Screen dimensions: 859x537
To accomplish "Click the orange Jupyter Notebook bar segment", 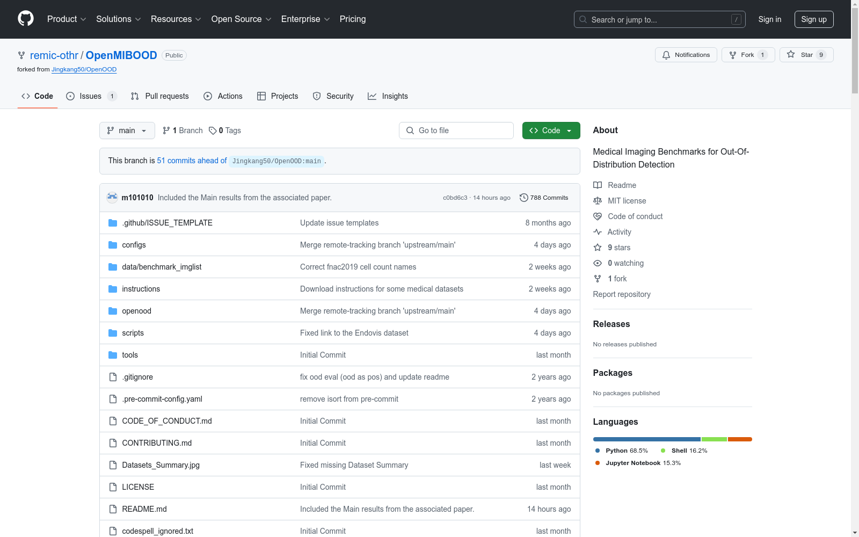I will pyautogui.click(x=740, y=439).
